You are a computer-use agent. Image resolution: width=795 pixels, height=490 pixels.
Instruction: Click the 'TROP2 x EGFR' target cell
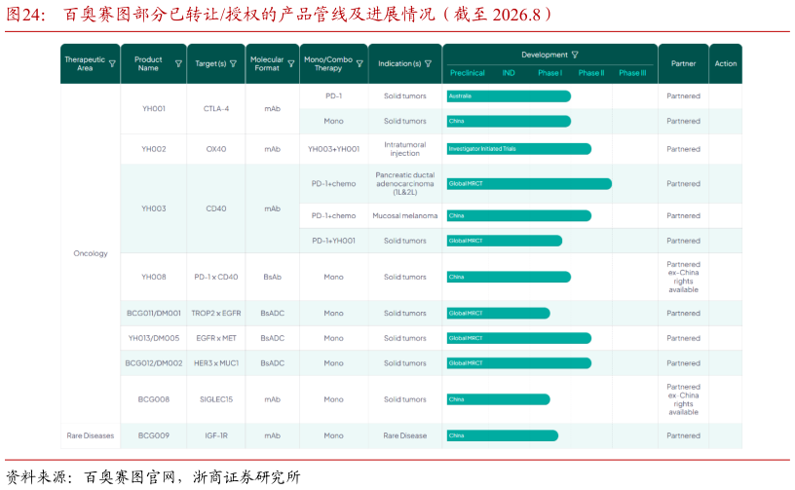216,313
